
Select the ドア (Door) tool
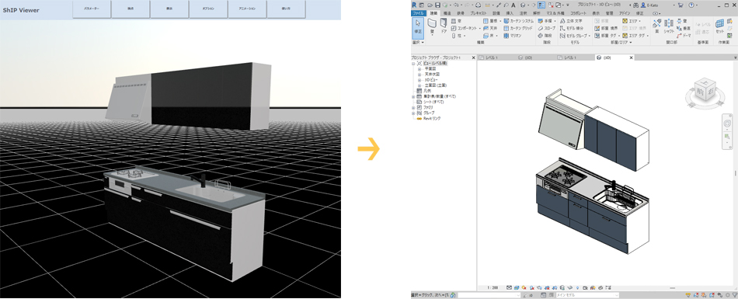(444, 26)
